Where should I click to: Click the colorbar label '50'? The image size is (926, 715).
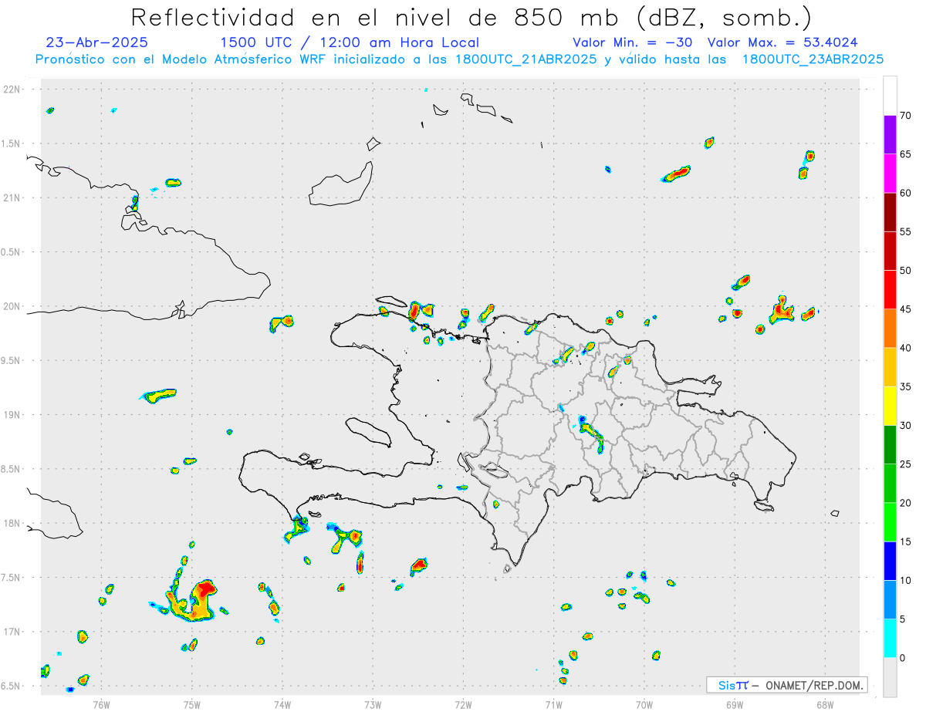tap(905, 271)
